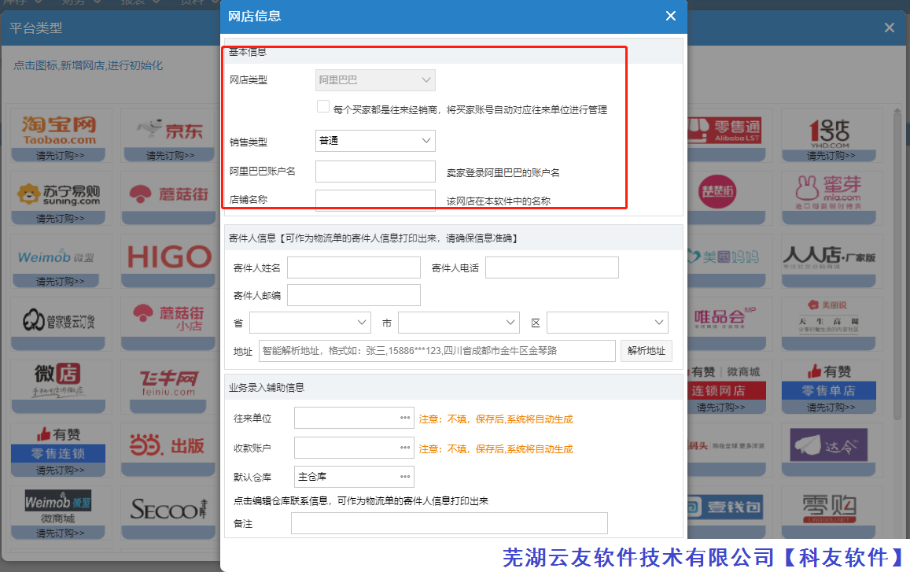This screenshot has height=572, width=910.
Task: Choose the 蘑菇街小店 platform icon
Action: point(169,318)
